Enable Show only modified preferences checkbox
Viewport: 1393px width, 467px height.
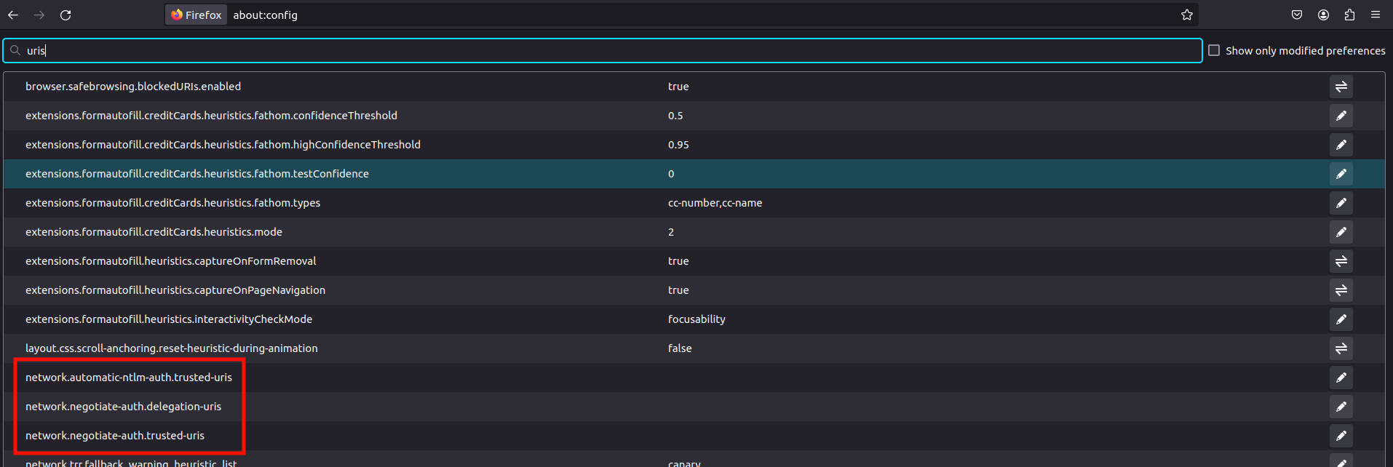pos(1214,50)
